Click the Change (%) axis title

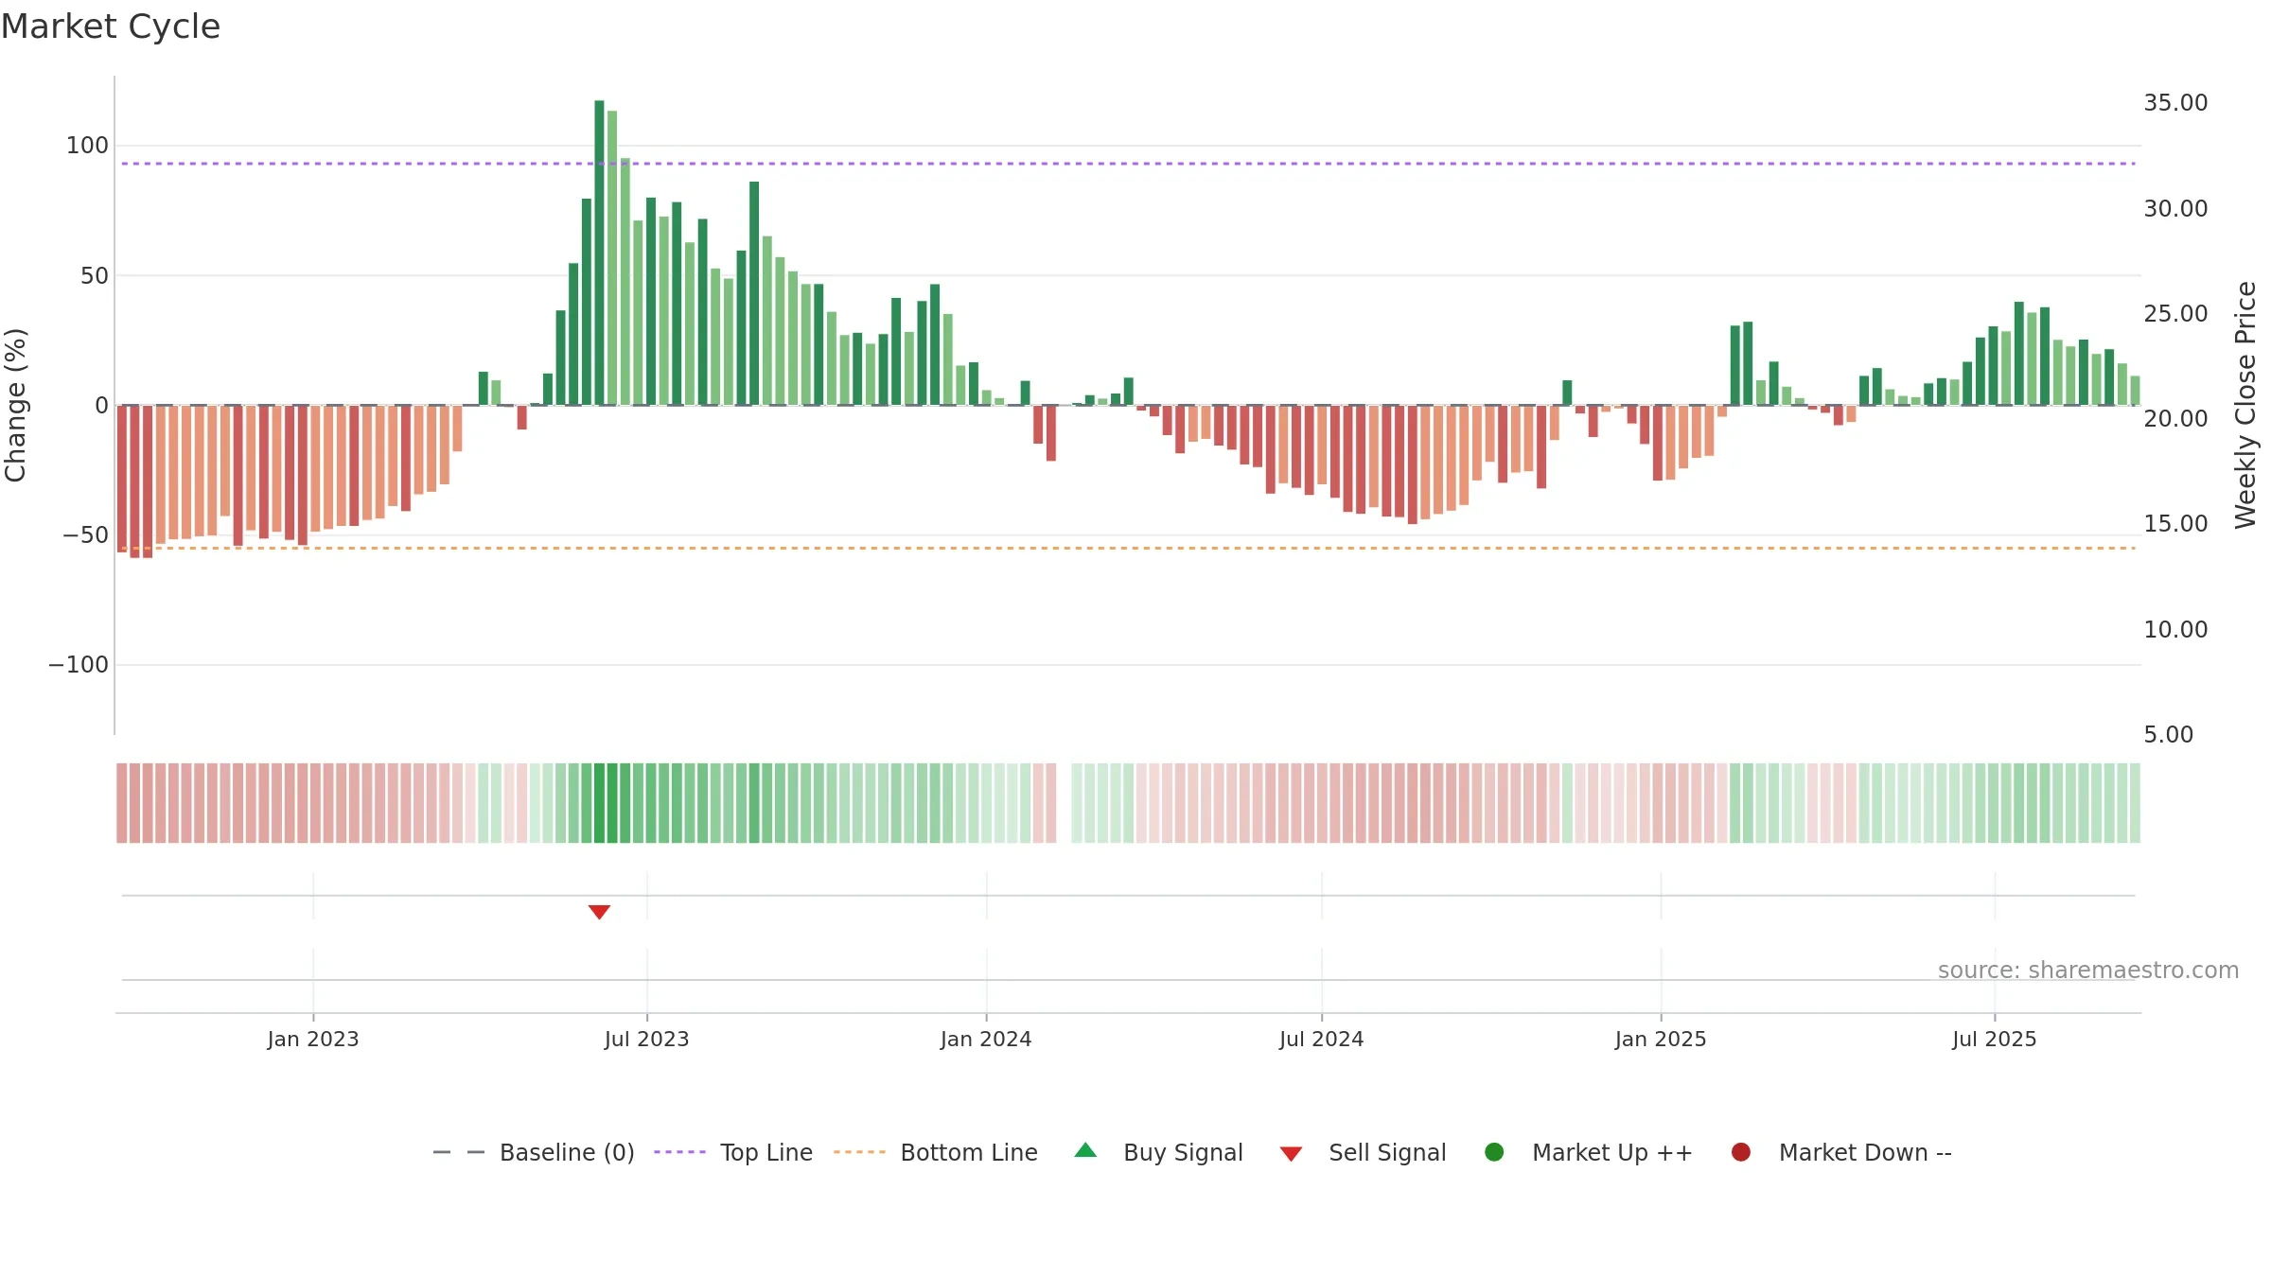16,405
